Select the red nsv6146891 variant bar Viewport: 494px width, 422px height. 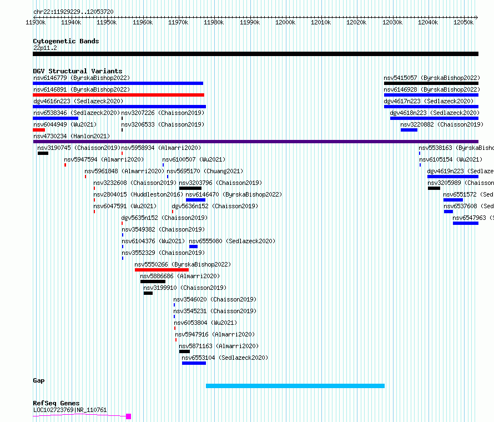pyautogui.click(x=118, y=95)
